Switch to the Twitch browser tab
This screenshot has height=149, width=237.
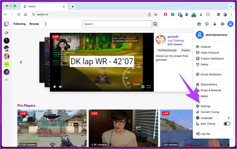[x=45, y=7]
